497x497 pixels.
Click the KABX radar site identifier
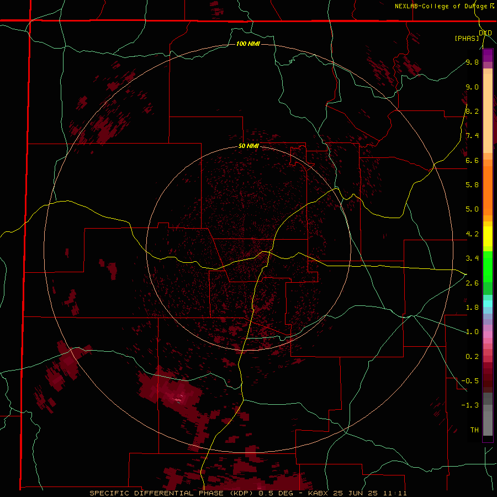[x=319, y=493]
